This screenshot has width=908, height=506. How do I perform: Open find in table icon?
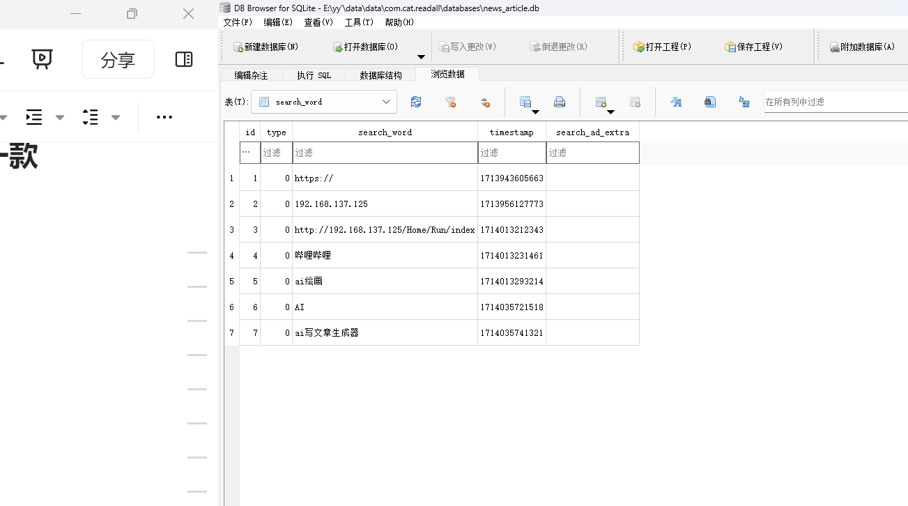pos(710,102)
